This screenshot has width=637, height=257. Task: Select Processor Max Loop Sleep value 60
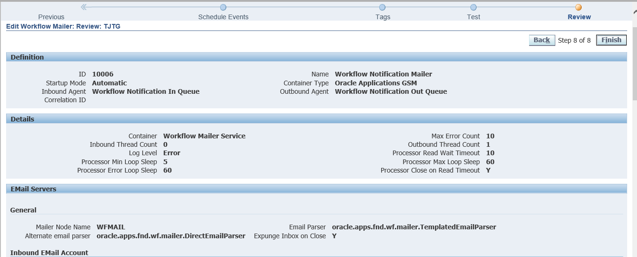point(491,162)
